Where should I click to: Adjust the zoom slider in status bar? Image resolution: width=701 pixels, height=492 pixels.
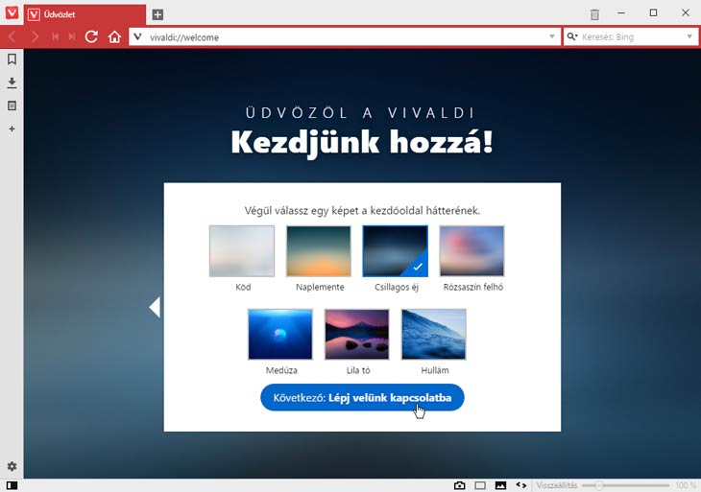pyautogui.click(x=625, y=485)
